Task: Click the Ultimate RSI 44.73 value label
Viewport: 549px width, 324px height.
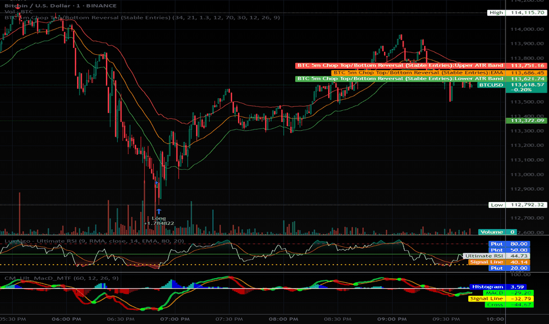Action: click(x=497, y=256)
